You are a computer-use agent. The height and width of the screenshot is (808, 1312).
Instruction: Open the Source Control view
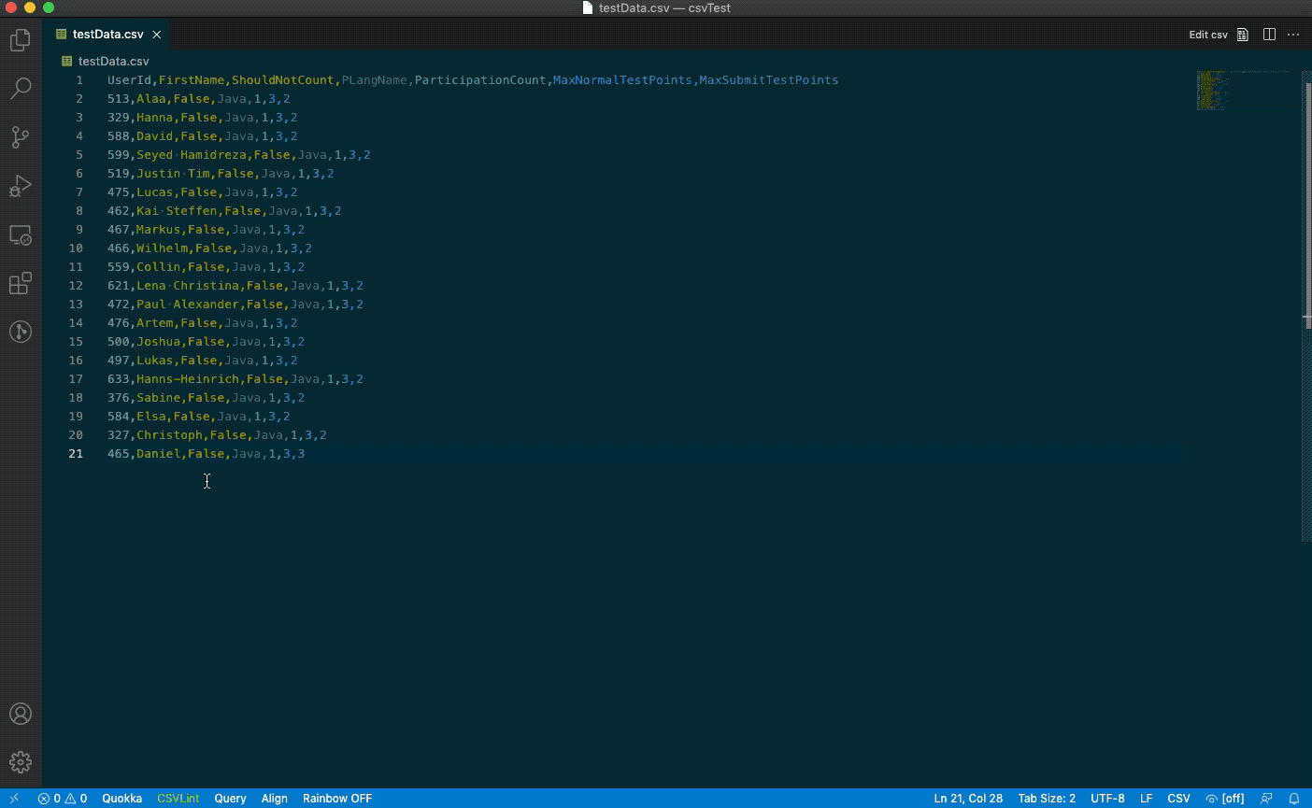(x=21, y=137)
